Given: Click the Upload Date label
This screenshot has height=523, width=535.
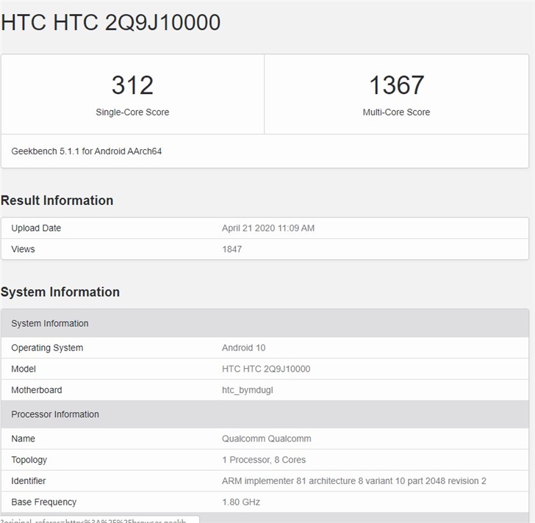Looking at the screenshot, I should pos(36,228).
